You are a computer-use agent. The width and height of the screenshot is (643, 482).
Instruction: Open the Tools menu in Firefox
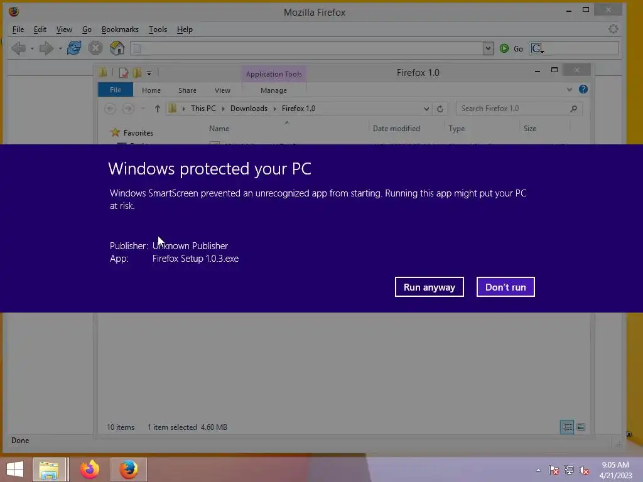coord(158,29)
